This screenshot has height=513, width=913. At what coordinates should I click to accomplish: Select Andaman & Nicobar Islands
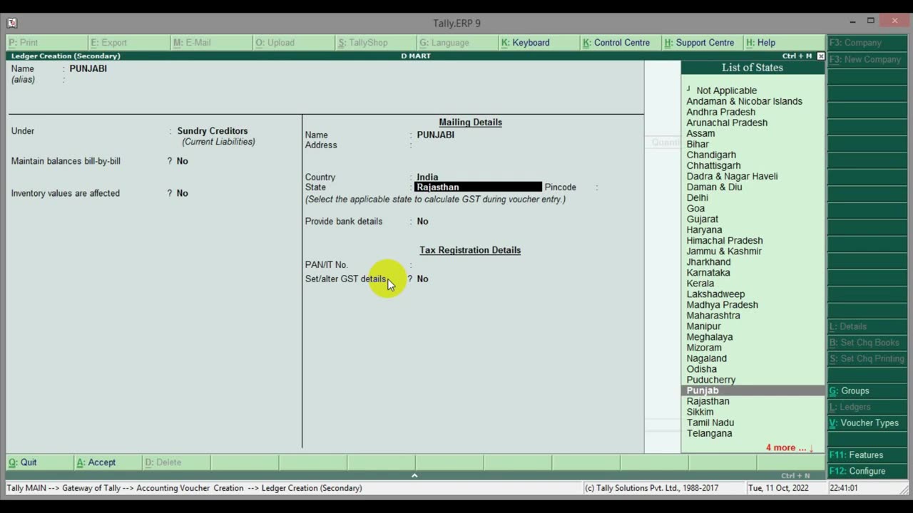744,101
